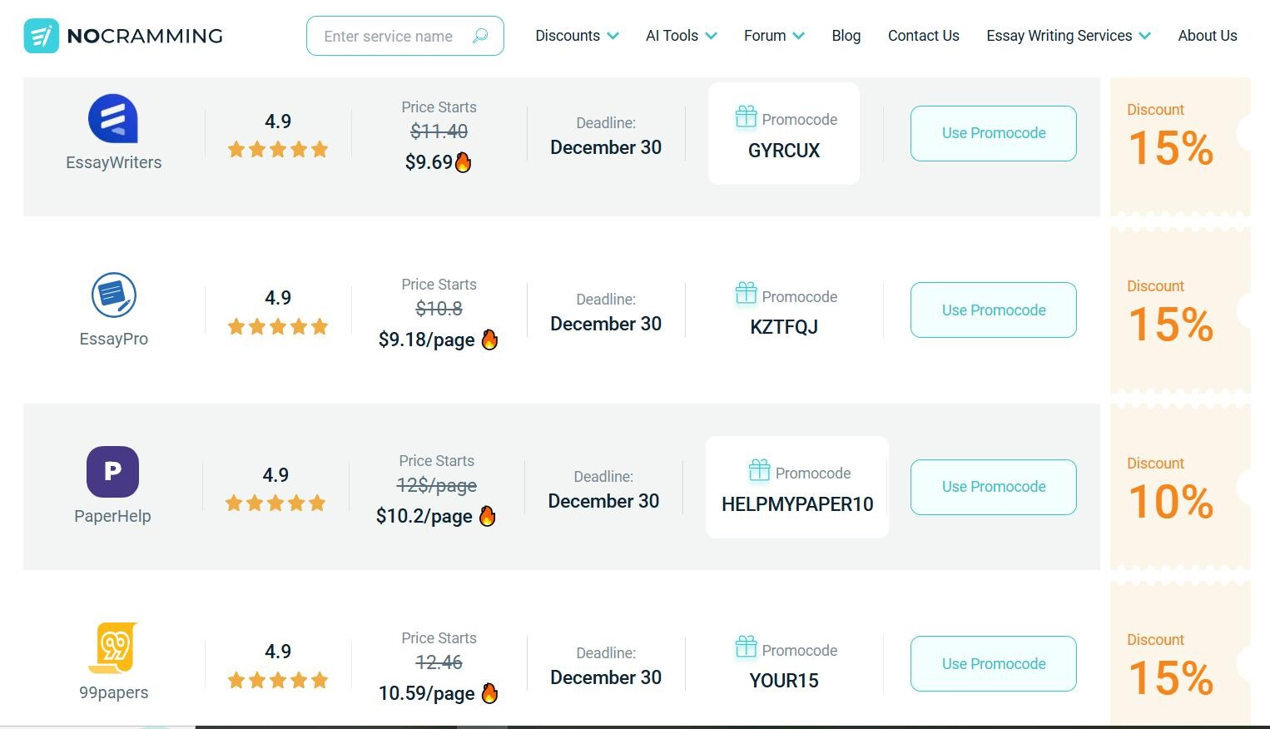Expand the Essay Writing Services dropdown
This screenshot has width=1270, height=729.
point(1068,36)
